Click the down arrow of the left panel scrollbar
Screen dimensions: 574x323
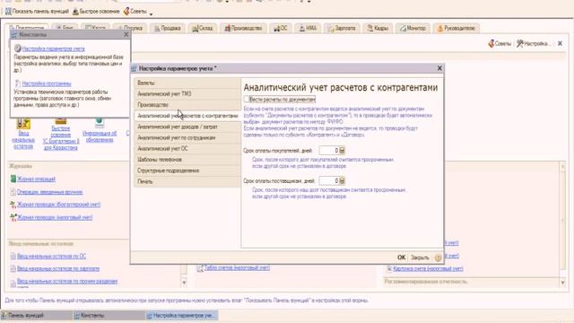[x=184, y=283]
